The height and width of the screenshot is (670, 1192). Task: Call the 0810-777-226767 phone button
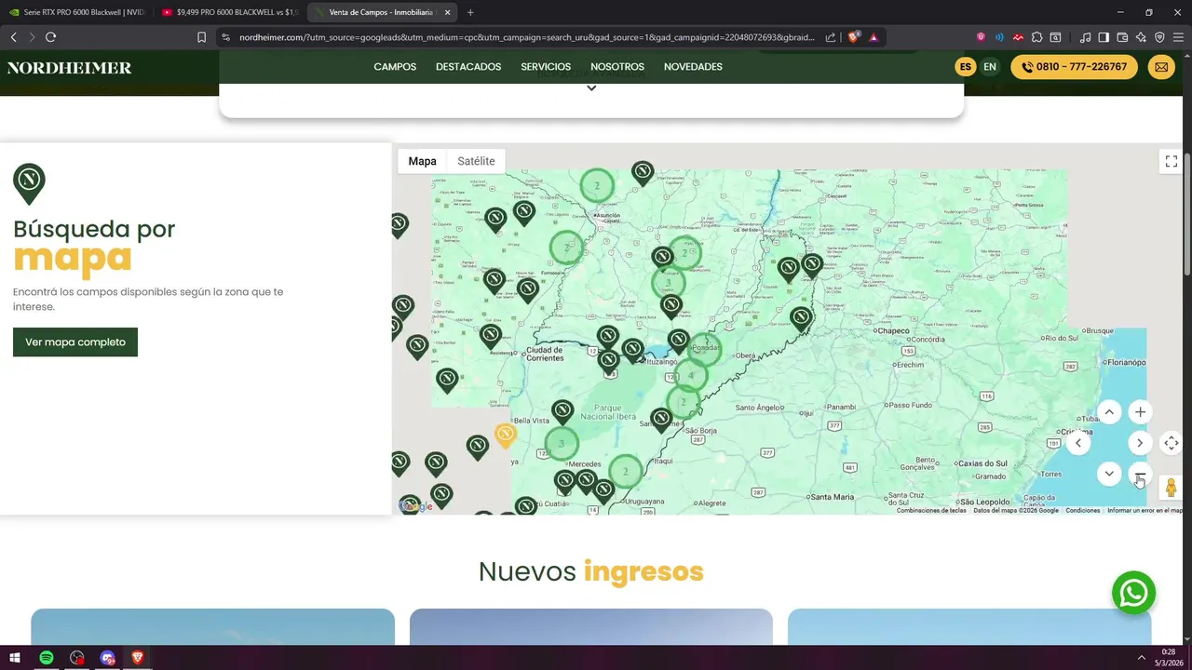[x=1075, y=67]
